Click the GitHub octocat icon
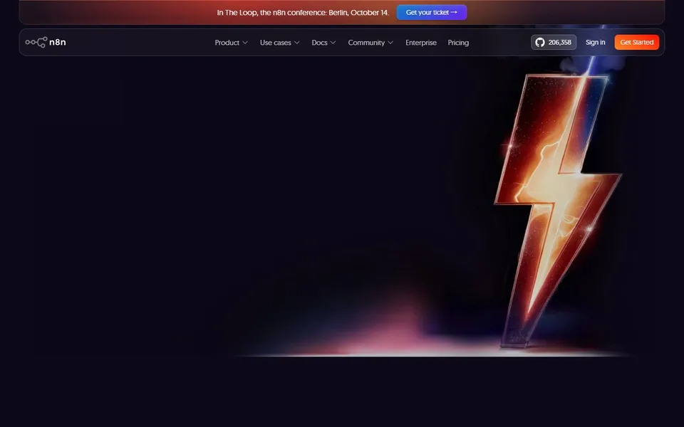The height and width of the screenshot is (427, 684). (540, 42)
